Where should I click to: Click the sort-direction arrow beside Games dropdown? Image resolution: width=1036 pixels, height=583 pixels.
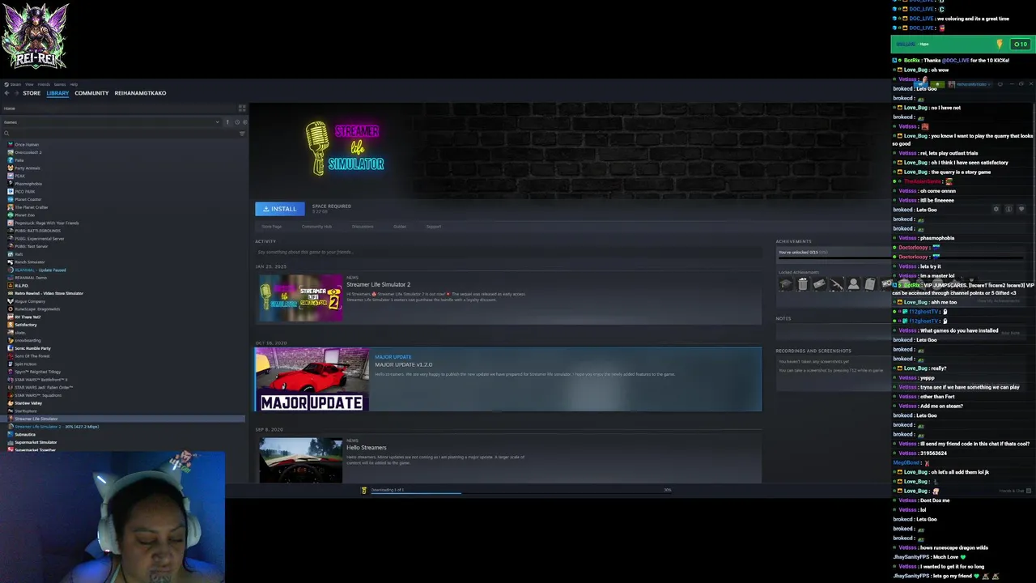227,122
